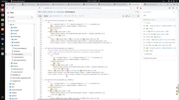Click the file search magnifier button
Viewport: 179px width, 100px height.
[32, 17]
